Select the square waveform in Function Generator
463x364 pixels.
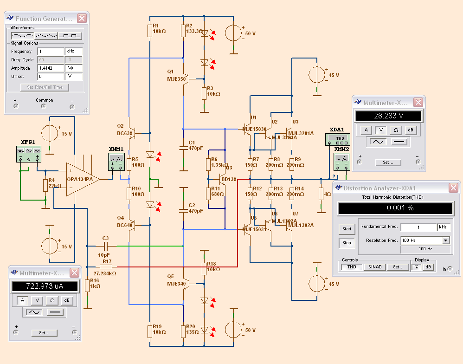point(70,36)
